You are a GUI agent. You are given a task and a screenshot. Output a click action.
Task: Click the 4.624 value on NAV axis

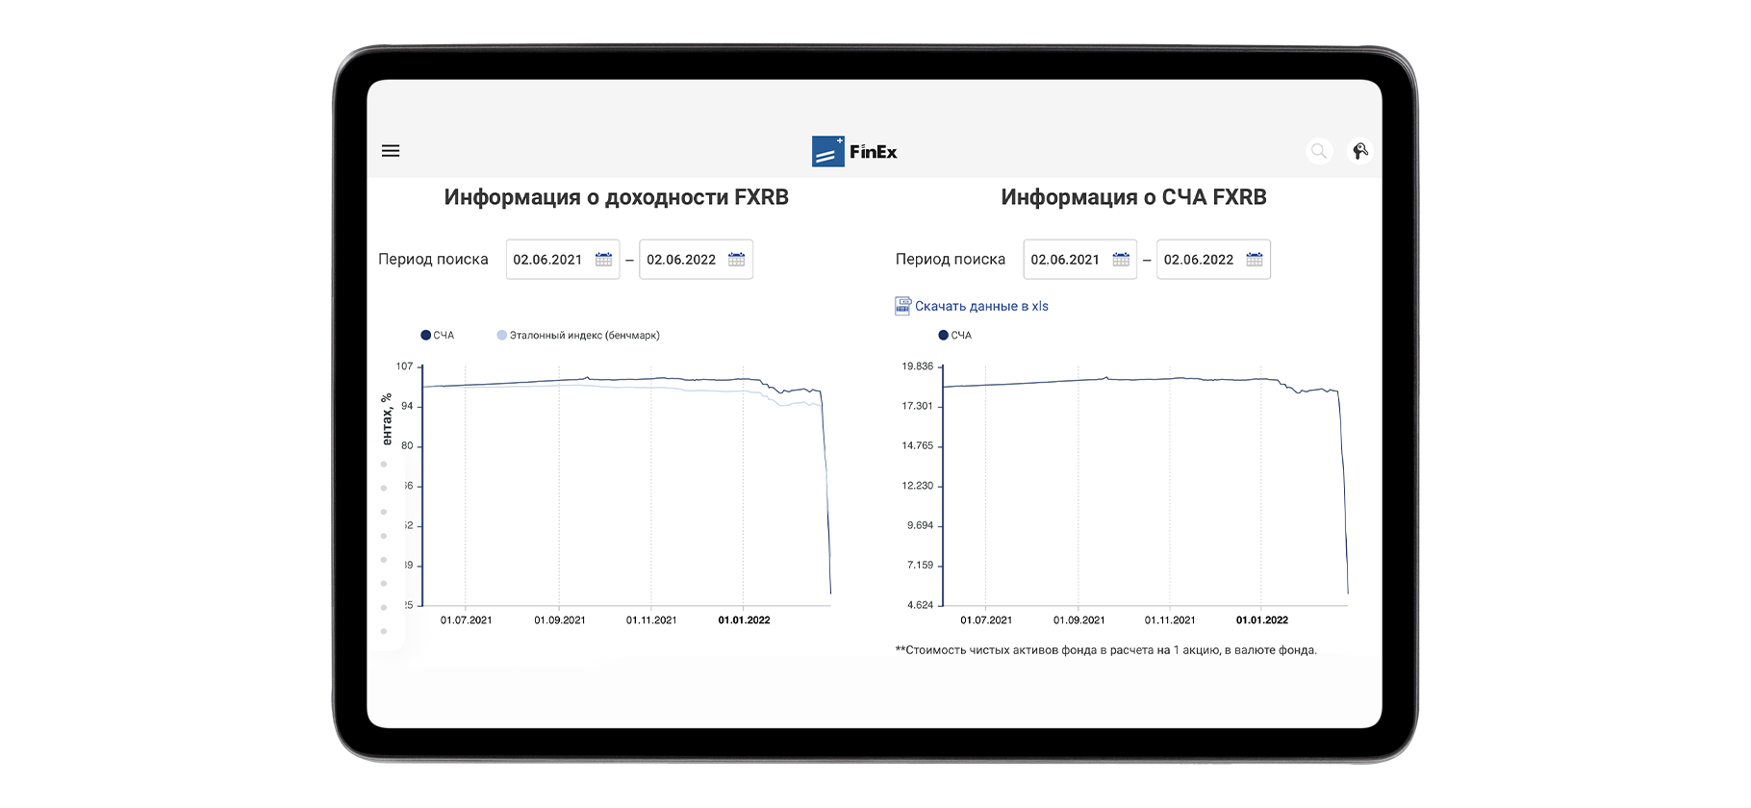(x=920, y=605)
